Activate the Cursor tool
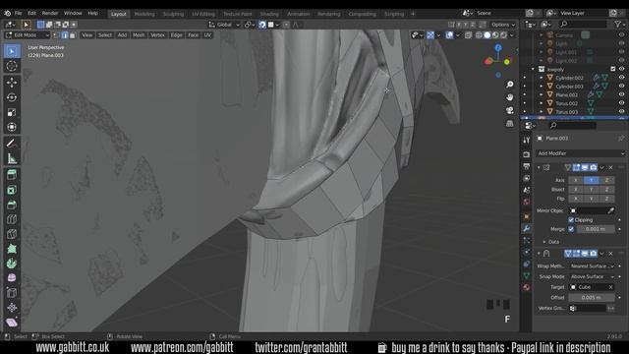 point(12,66)
